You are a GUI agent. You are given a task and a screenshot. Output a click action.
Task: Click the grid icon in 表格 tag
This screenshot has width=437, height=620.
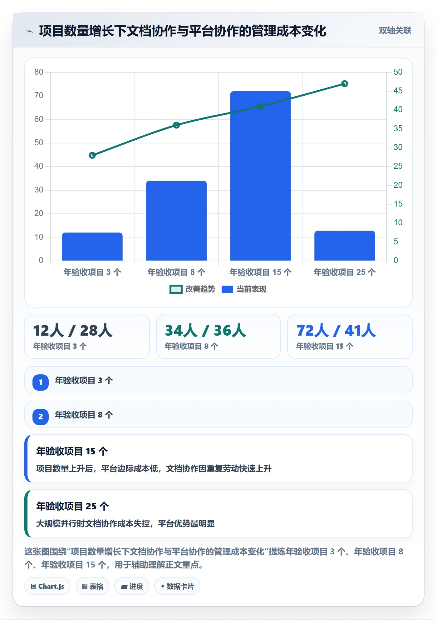click(85, 587)
